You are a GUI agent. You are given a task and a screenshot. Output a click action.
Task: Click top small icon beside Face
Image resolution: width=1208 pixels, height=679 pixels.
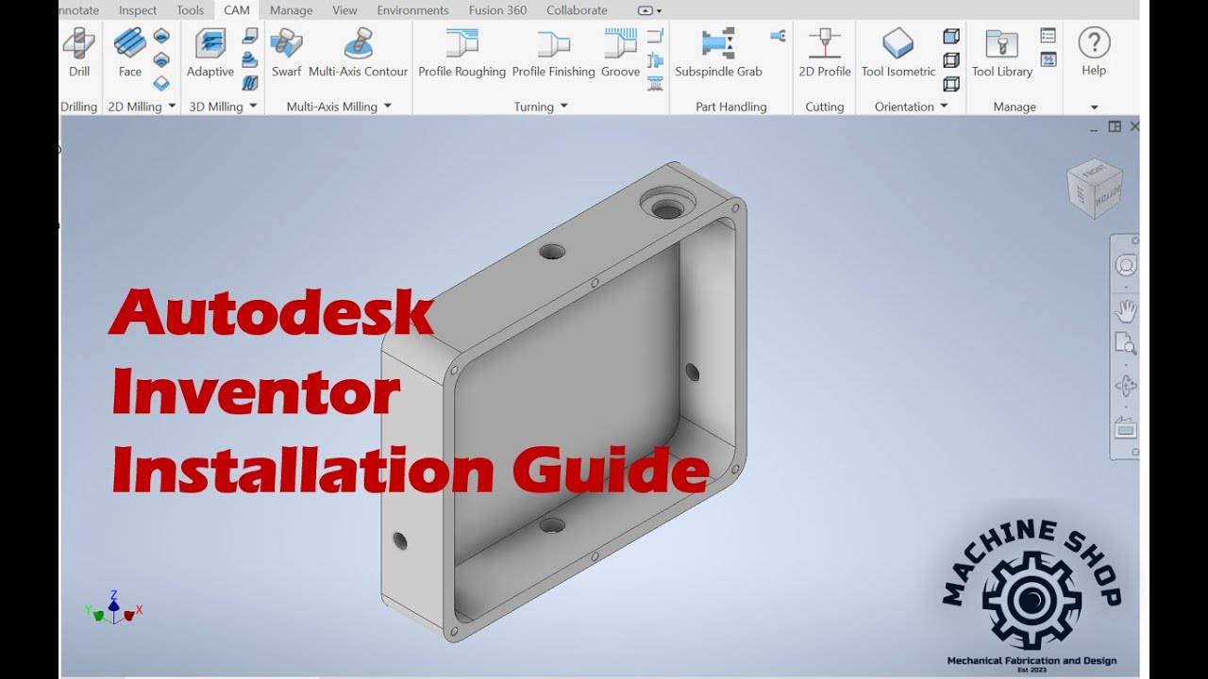click(161, 36)
